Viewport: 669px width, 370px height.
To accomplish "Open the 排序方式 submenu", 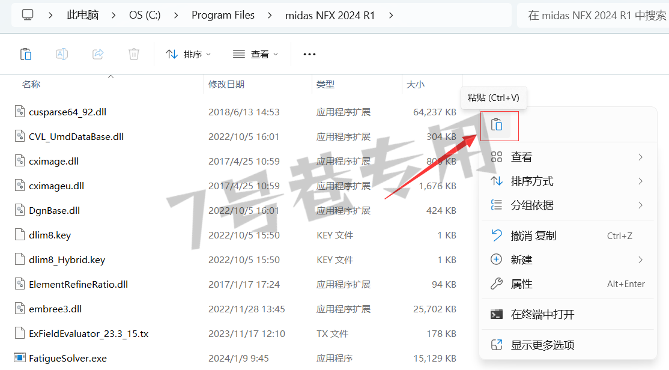I will (568, 181).
